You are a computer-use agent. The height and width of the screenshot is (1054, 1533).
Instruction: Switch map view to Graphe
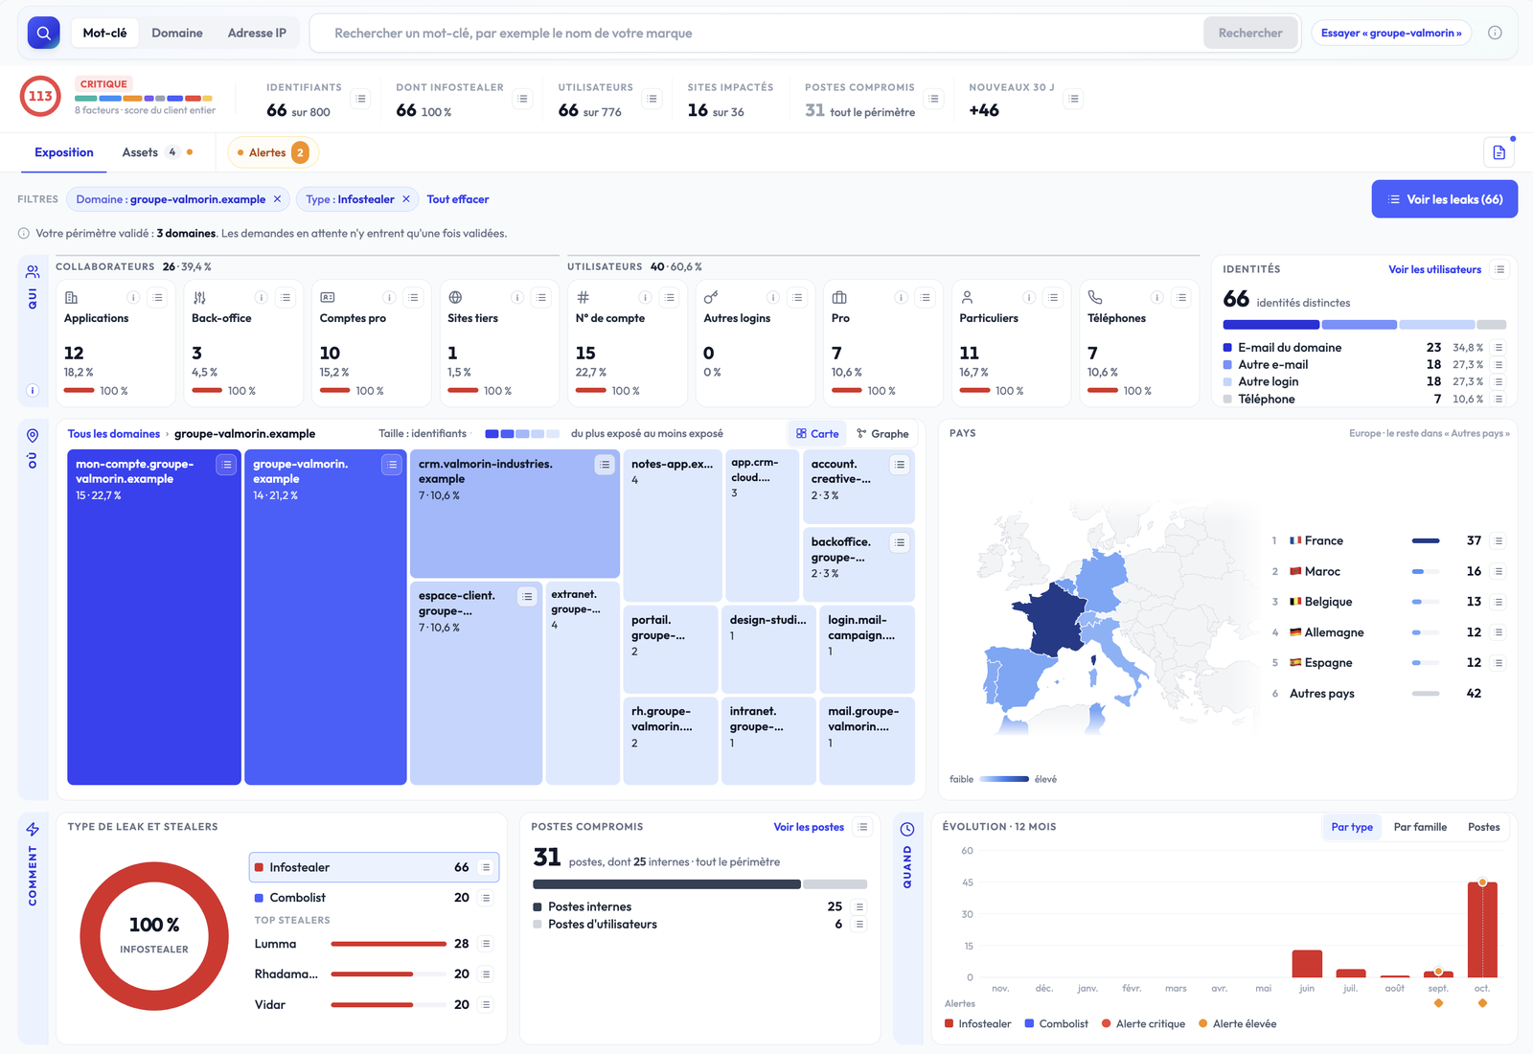pos(882,433)
